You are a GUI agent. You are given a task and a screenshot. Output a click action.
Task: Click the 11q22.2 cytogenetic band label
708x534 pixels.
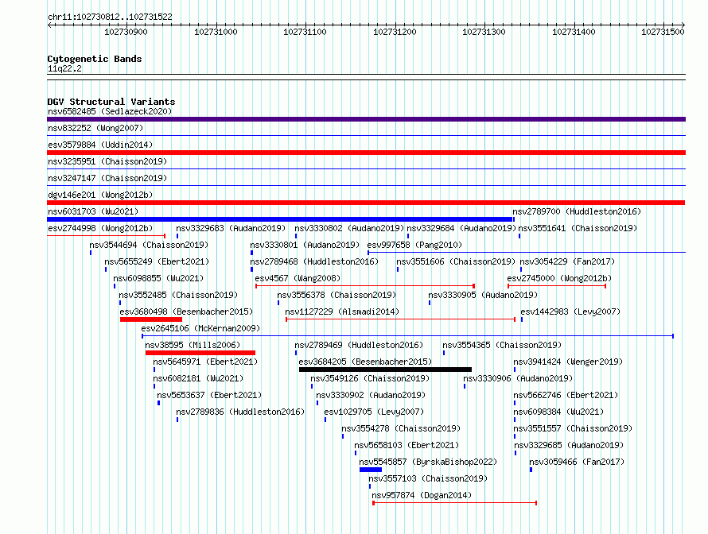[x=64, y=68]
